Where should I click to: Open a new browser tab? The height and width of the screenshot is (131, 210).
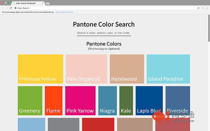click(48, 4)
